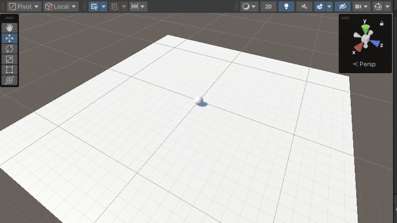Toggle scene audio mute
This screenshot has height=223, width=397.
[x=304, y=6]
